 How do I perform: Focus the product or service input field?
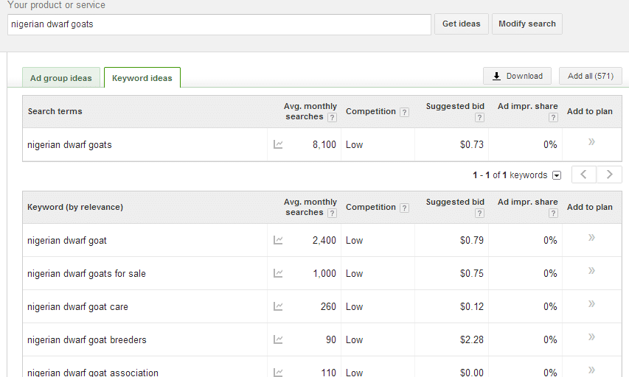coord(219,24)
